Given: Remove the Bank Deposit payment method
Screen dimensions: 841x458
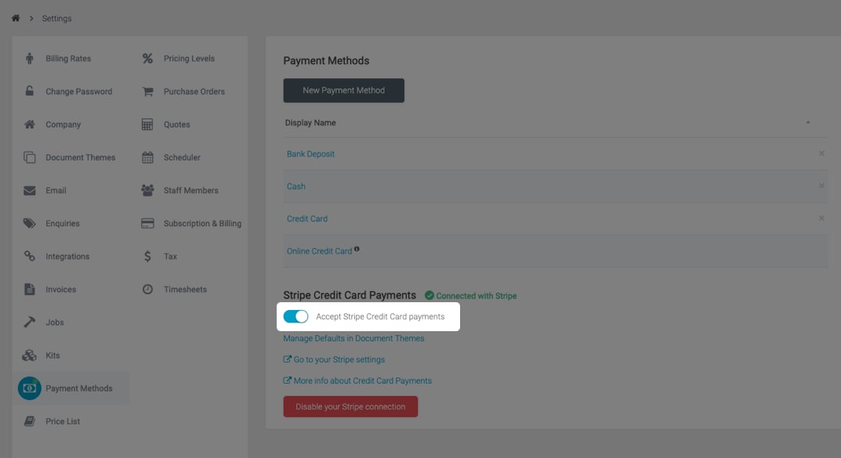Looking at the screenshot, I should click(x=821, y=153).
